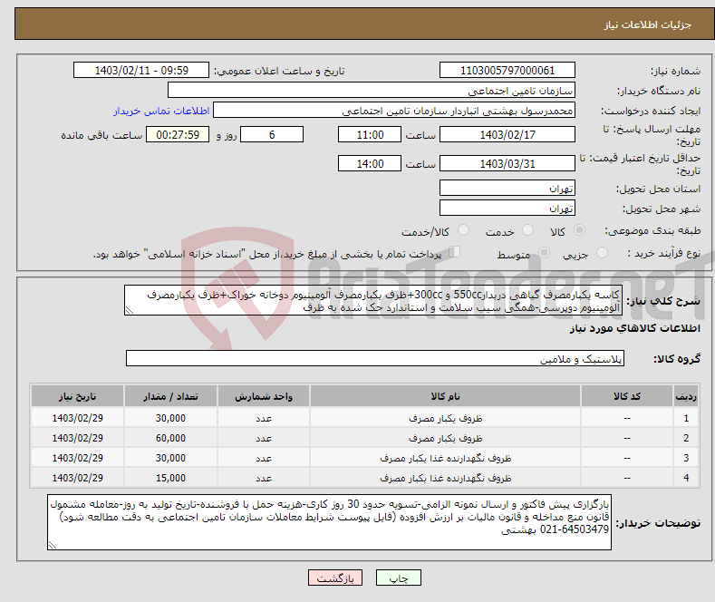Click the row 3 quantity 30,000 cell
Viewport: 715px width, 602px height.
tap(170, 458)
